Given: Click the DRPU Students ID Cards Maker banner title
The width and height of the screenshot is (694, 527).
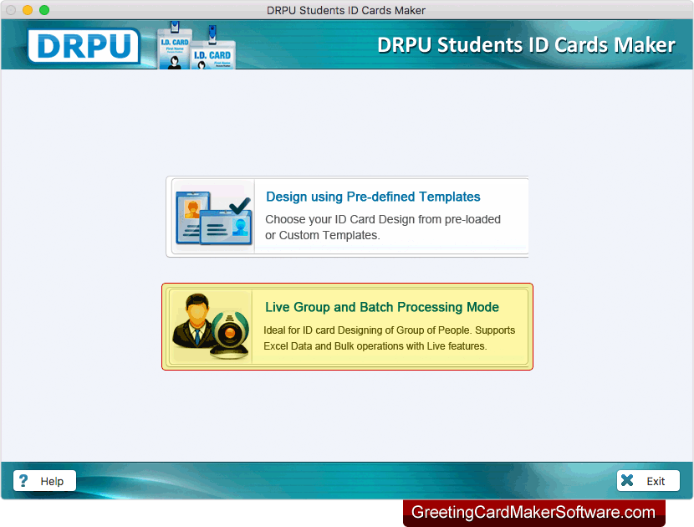Looking at the screenshot, I should [x=526, y=45].
